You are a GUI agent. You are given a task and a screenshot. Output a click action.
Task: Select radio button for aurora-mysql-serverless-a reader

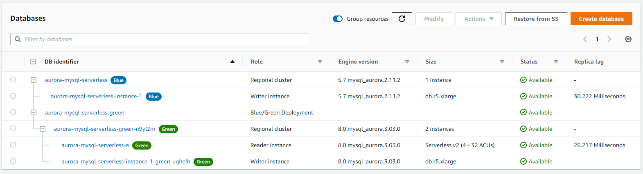pyautogui.click(x=13, y=145)
